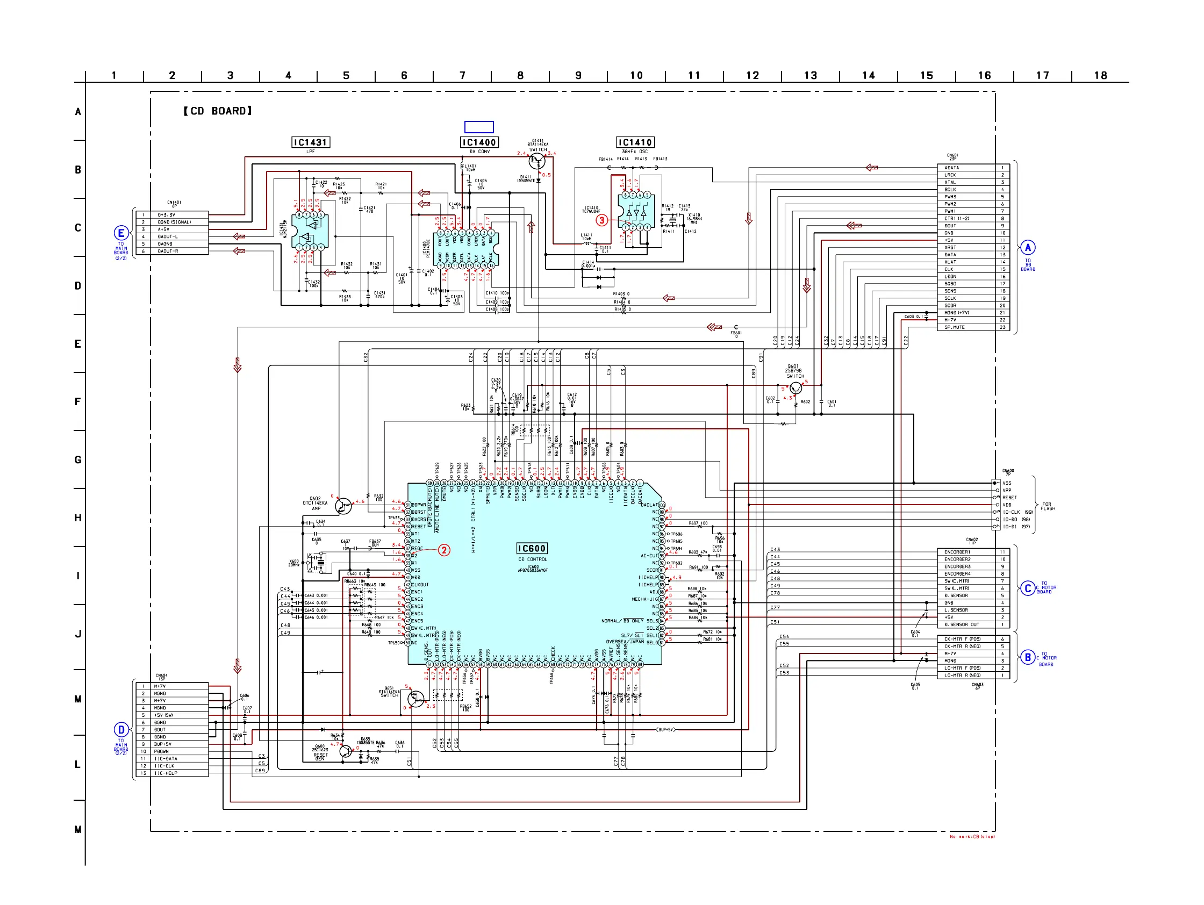Viewport: 1204px width, 905px height.
Task: Click the circled D connector marker
Action: click(x=121, y=730)
